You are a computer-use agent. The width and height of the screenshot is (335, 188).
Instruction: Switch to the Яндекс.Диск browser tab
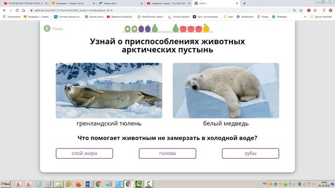(120, 4)
